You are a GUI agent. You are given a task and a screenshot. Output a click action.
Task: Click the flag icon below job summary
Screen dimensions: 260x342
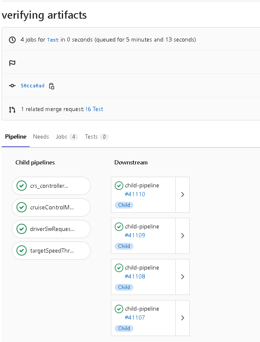pos(12,63)
